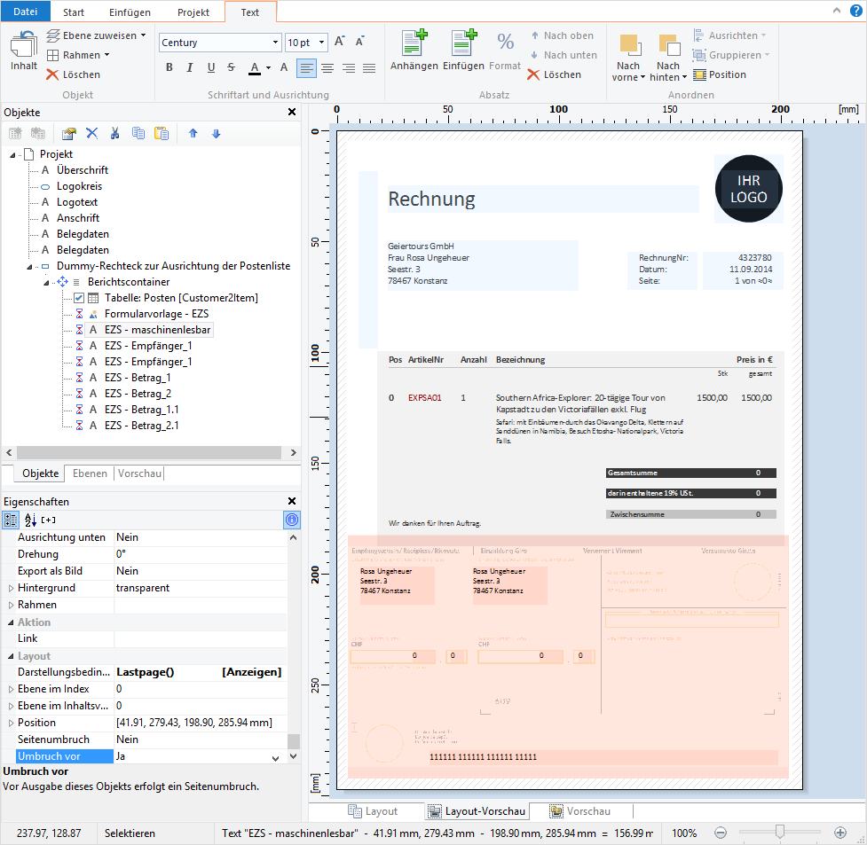The image size is (867, 845).
Task: Toggle underline formatting
Action: (x=209, y=67)
